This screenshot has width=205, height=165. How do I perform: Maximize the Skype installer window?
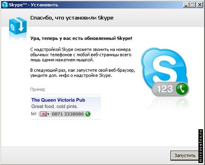tap(193, 5)
